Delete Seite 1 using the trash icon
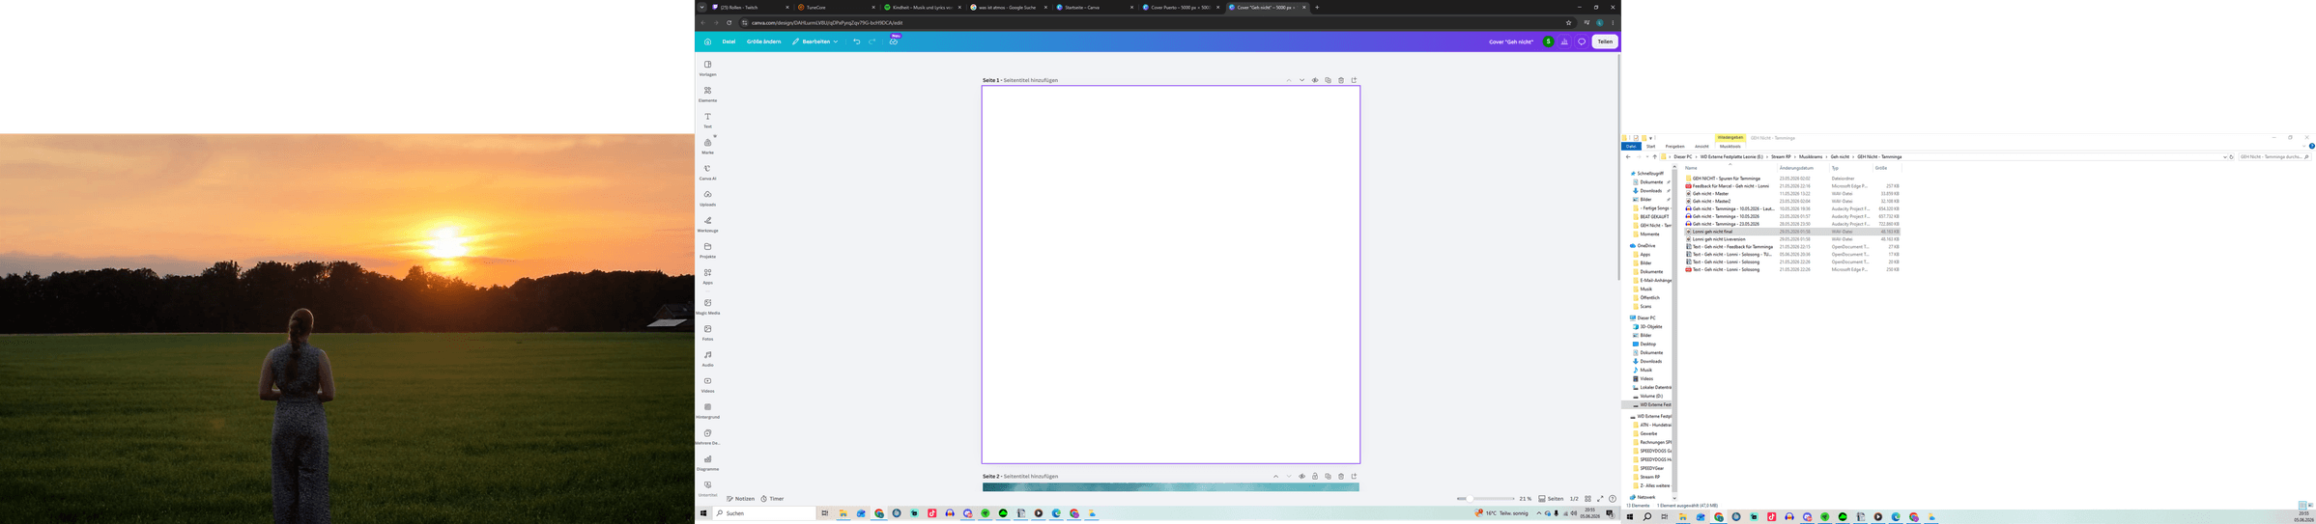This screenshot has width=2316, height=524. (x=1341, y=80)
